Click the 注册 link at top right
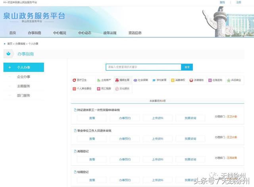 pos(239,2)
